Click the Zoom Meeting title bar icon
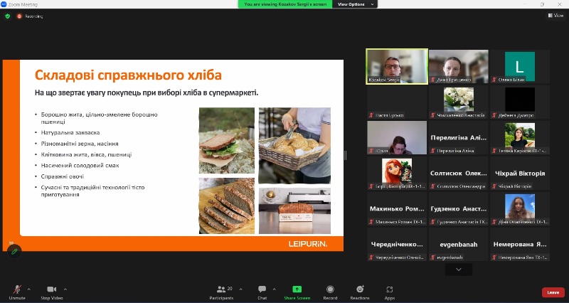 4,4
